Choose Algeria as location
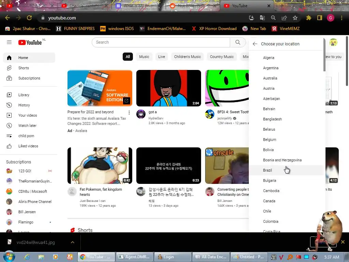The image size is (349, 262). (286, 58)
